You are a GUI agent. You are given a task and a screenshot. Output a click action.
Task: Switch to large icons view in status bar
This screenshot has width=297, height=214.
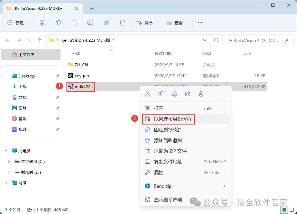pyautogui.click(x=292, y=210)
